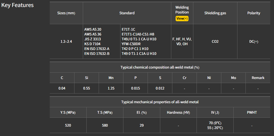Click the 70 (0°C) impact value
This screenshot has width=274, height=136.
click(x=215, y=123)
